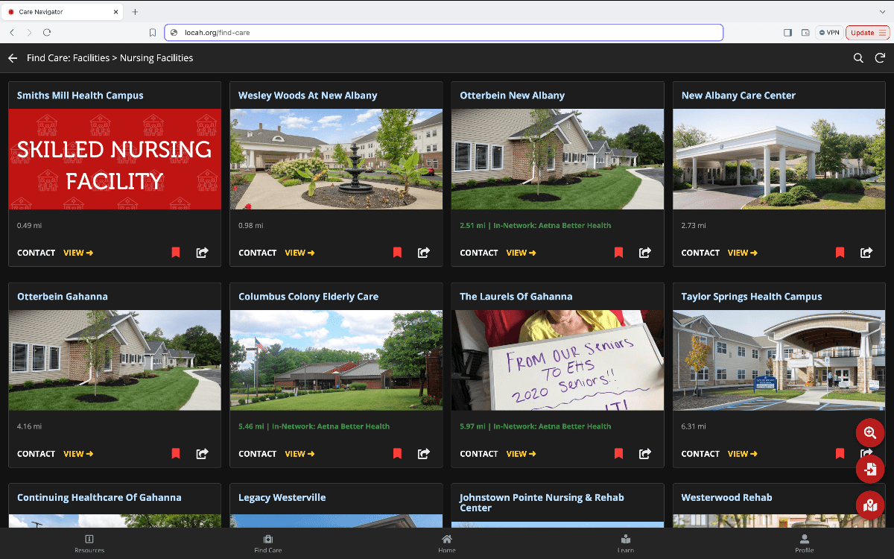Viewport: 894px width, 559px height.
Task: Bookmark New Albany Care Center
Action: click(840, 253)
